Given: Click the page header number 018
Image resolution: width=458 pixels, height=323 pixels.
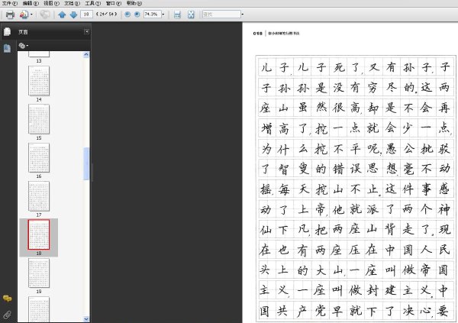Looking at the screenshot, I should pyautogui.click(x=258, y=34).
